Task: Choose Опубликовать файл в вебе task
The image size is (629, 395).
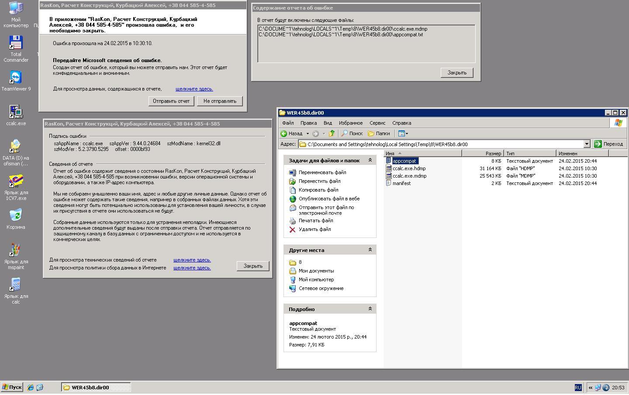Action: (324, 199)
